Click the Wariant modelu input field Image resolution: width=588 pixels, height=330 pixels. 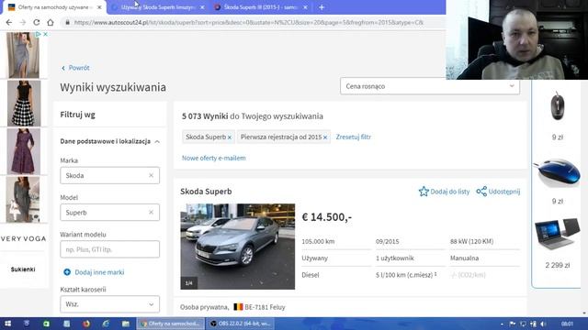109,249
